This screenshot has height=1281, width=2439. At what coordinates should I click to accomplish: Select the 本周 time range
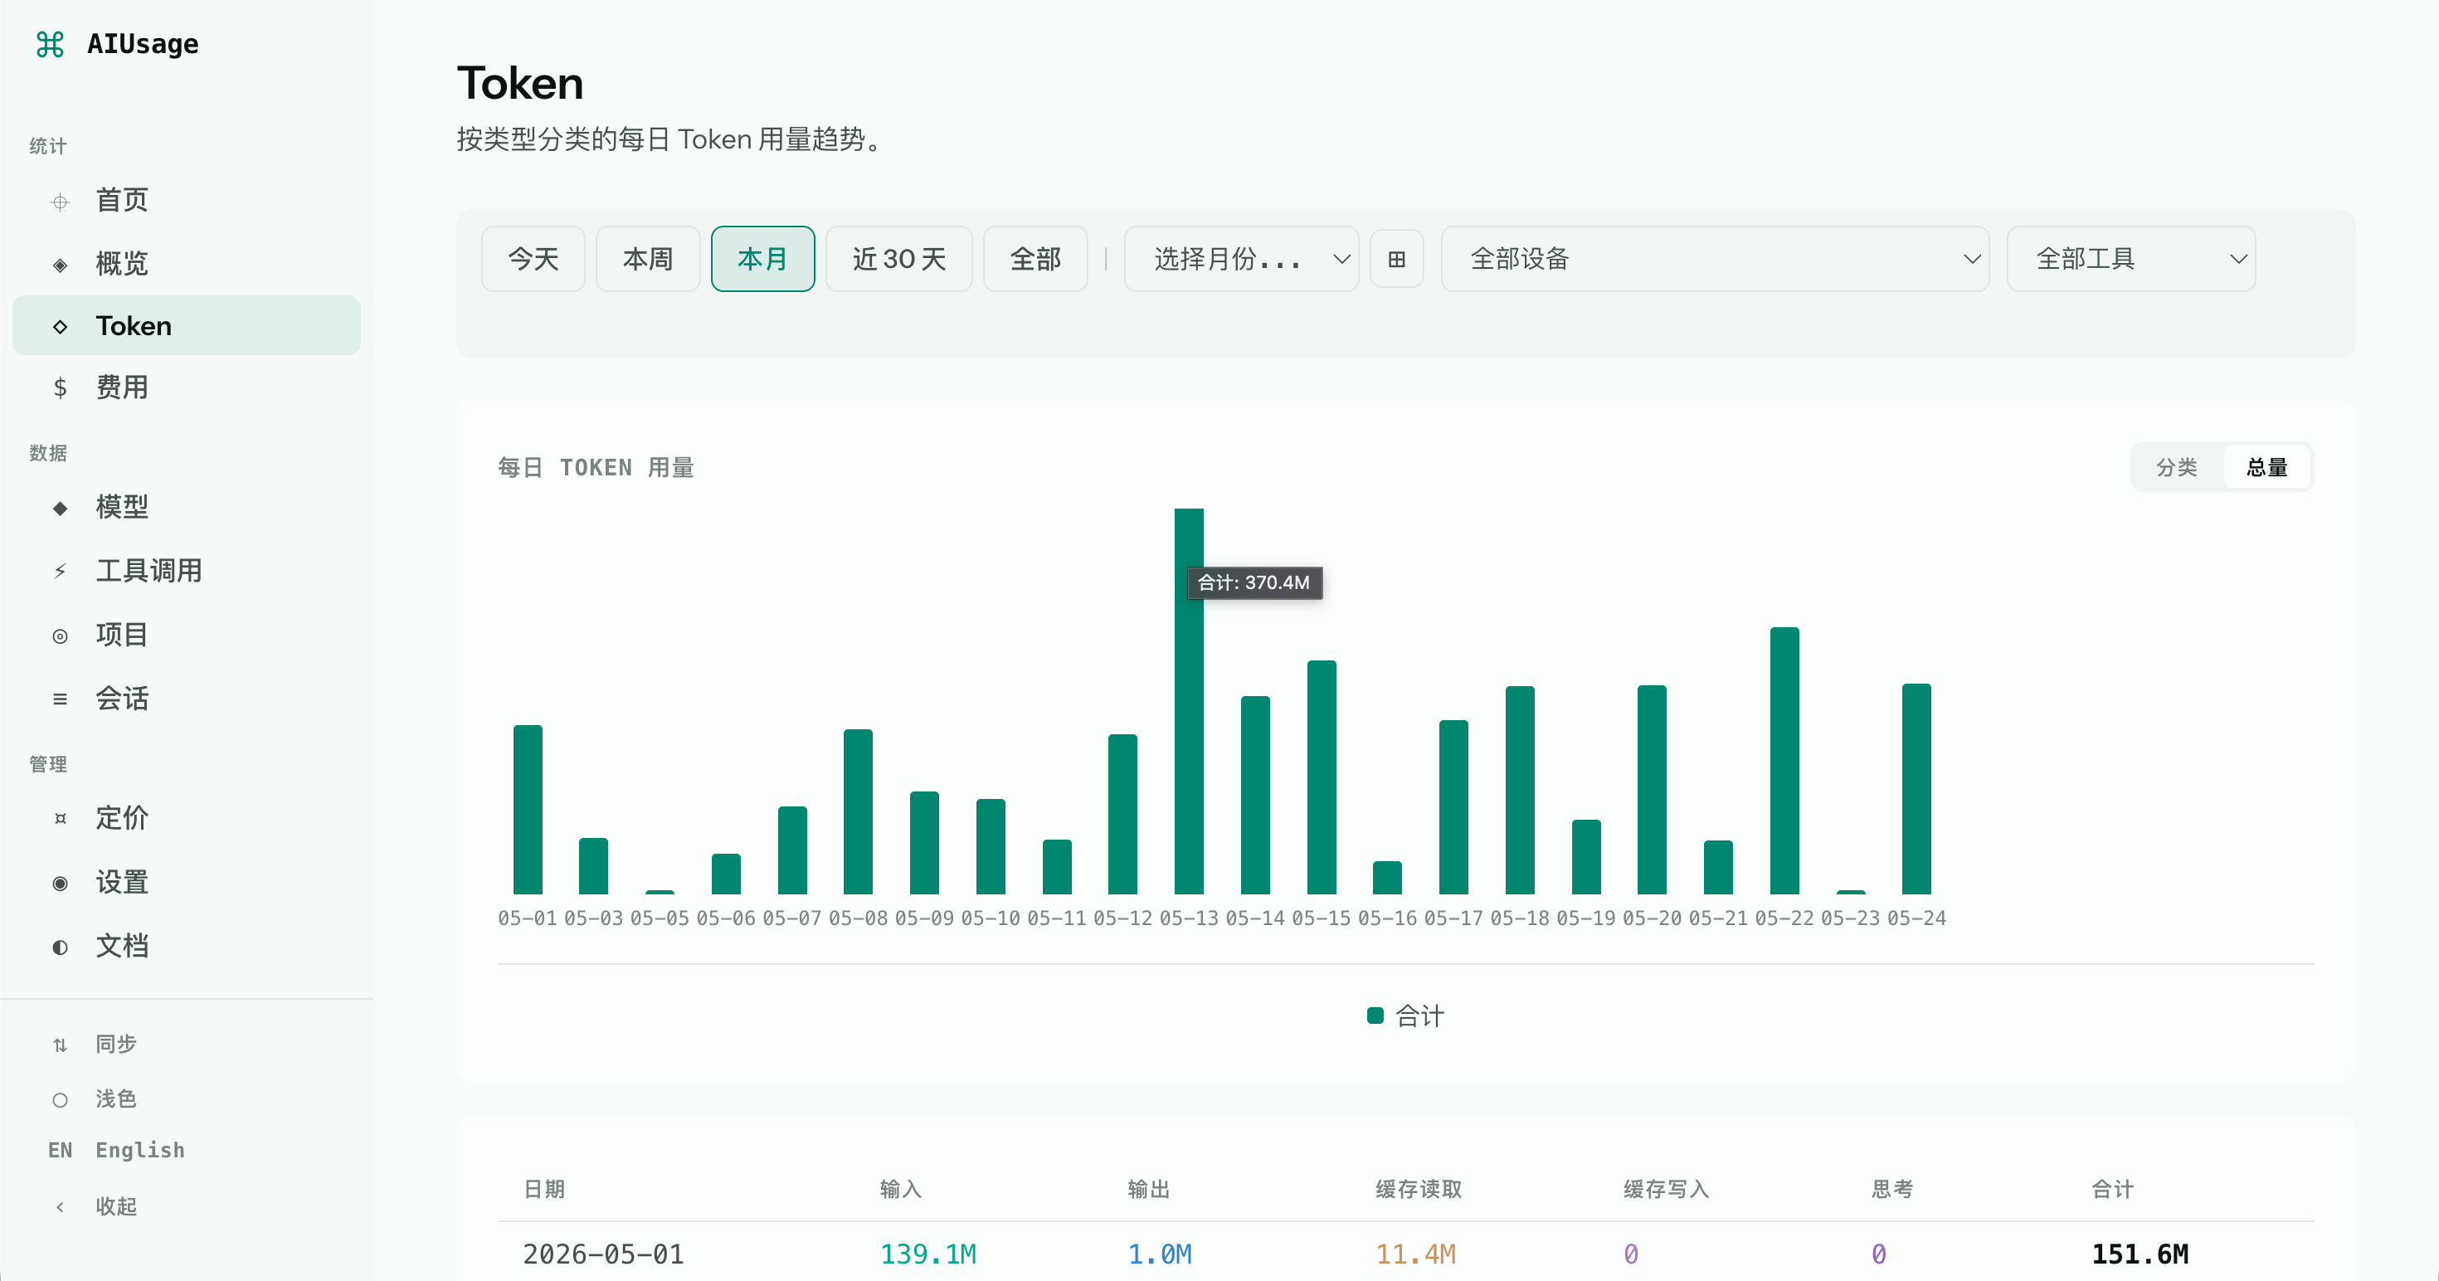click(x=648, y=259)
